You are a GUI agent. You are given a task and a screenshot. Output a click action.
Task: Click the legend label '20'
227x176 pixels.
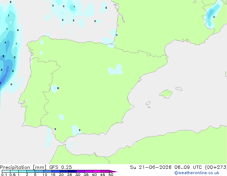(x=61, y=175)
